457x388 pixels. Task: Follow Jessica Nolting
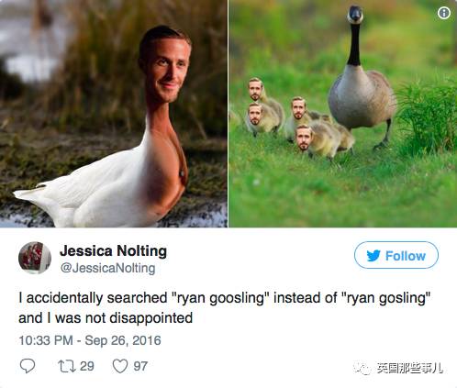(x=396, y=255)
